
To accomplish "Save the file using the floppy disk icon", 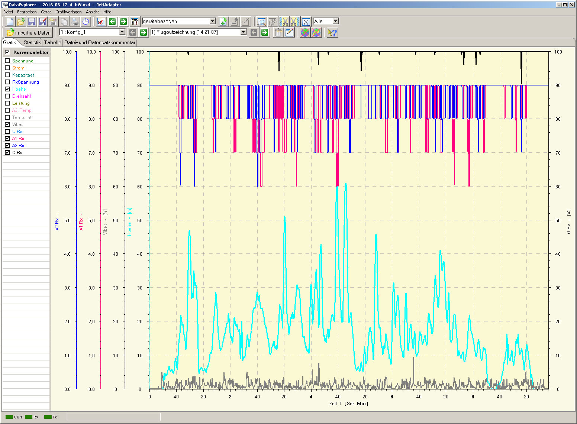I will 32,22.
